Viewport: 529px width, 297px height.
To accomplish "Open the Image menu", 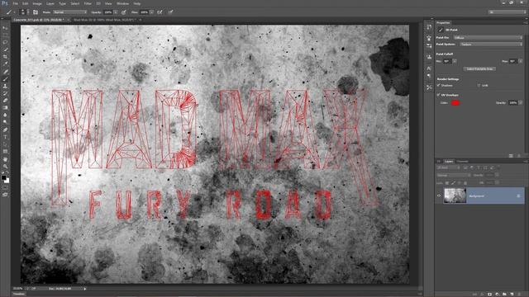I will click(37, 3).
